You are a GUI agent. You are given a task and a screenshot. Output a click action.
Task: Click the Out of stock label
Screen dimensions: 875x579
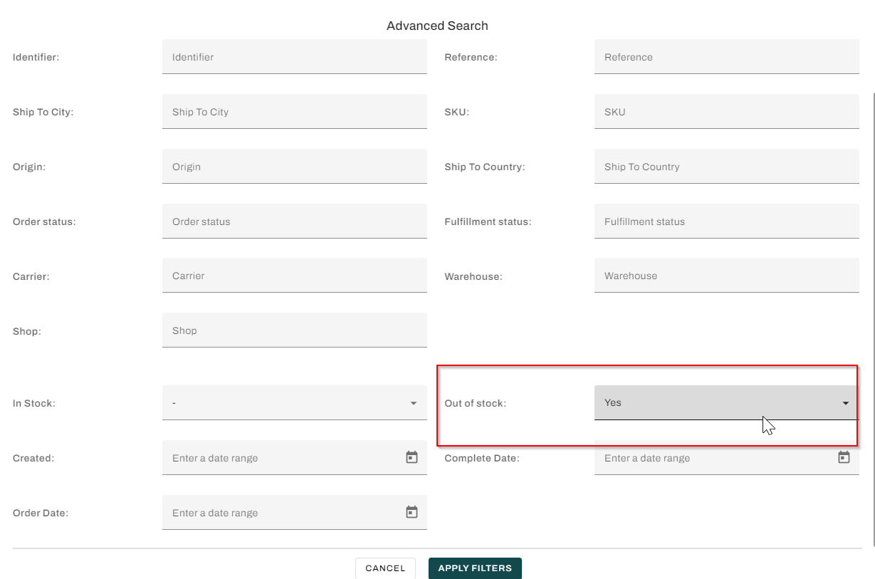(475, 403)
